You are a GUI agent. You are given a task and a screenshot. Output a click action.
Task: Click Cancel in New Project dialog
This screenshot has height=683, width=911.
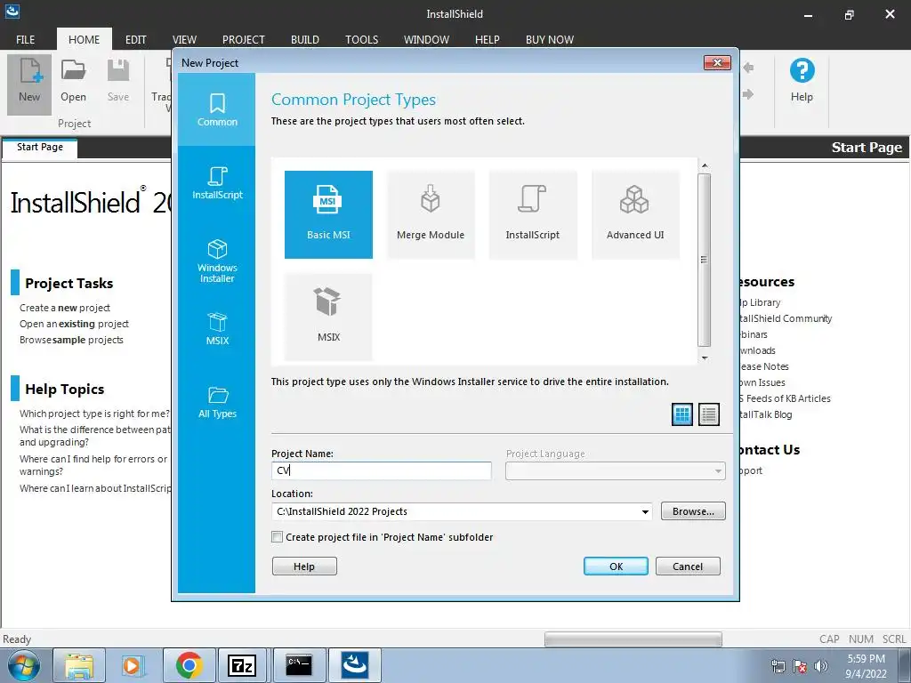[688, 566]
